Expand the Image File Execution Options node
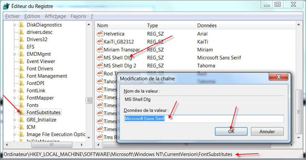Screen dimensions: 306x160 [x=15, y=135]
